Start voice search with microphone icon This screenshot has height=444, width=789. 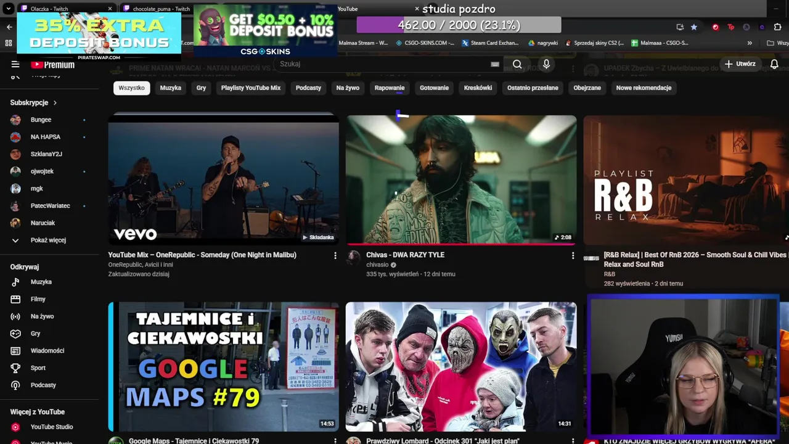coord(546,64)
